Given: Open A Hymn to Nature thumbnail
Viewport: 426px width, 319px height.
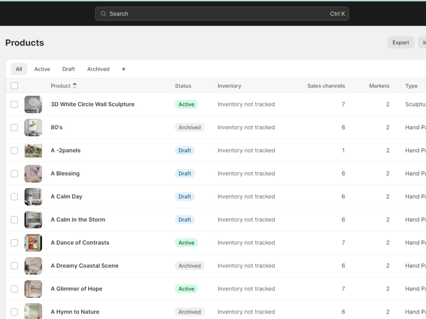Looking at the screenshot, I should 33,311.
